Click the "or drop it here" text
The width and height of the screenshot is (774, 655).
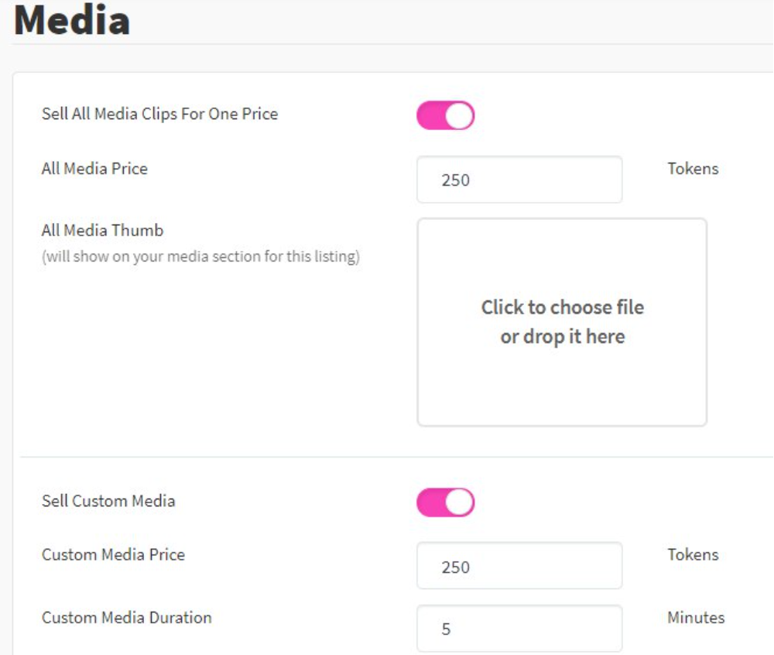pyautogui.click(x=562, y=337)
